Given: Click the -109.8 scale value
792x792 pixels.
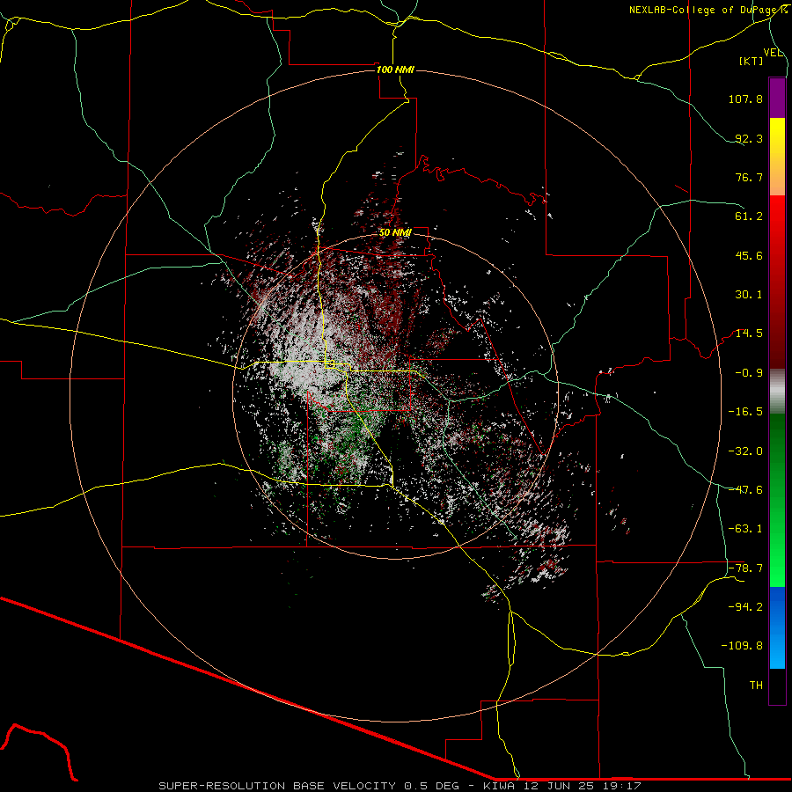Looking at the screenshot, I should 743,646.
